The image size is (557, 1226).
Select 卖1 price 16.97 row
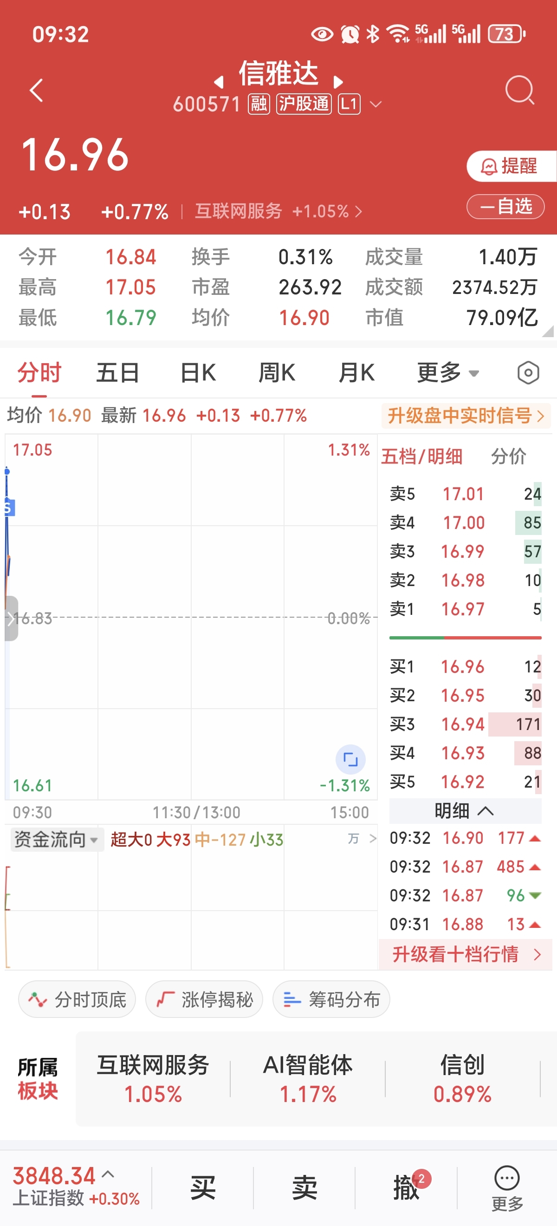(x=465, y=609)
